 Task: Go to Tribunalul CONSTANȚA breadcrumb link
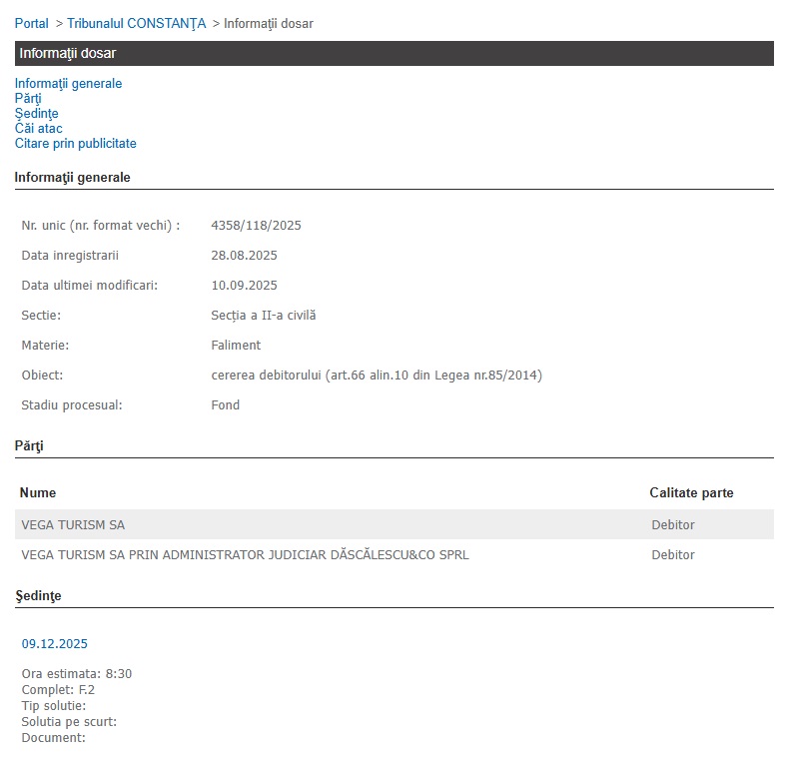coord(137,24)
